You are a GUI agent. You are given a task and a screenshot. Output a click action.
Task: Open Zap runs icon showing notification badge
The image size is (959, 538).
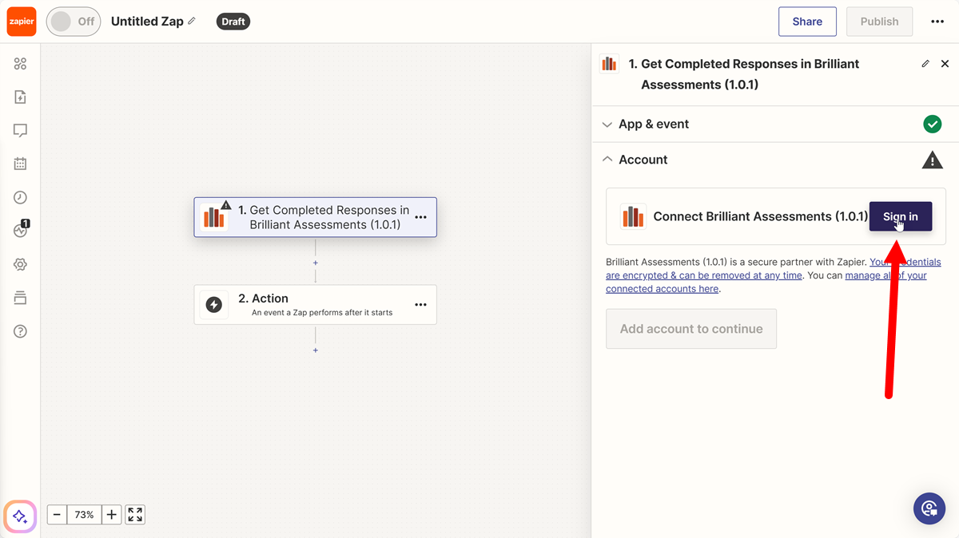click(19, 231)
